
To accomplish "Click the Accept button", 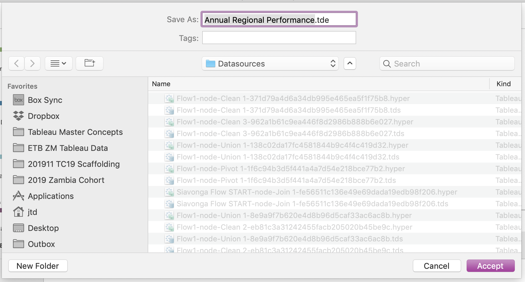I will tap(490, 266).
